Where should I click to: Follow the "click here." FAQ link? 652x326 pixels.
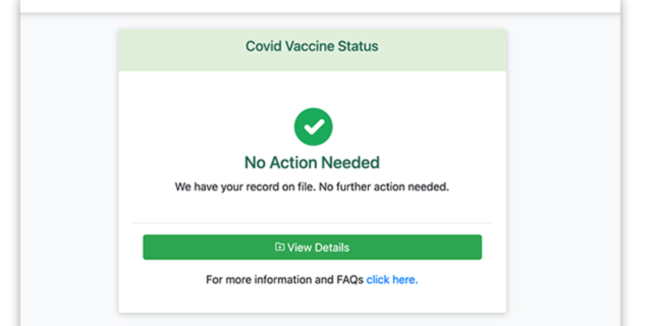coord(392,280)
